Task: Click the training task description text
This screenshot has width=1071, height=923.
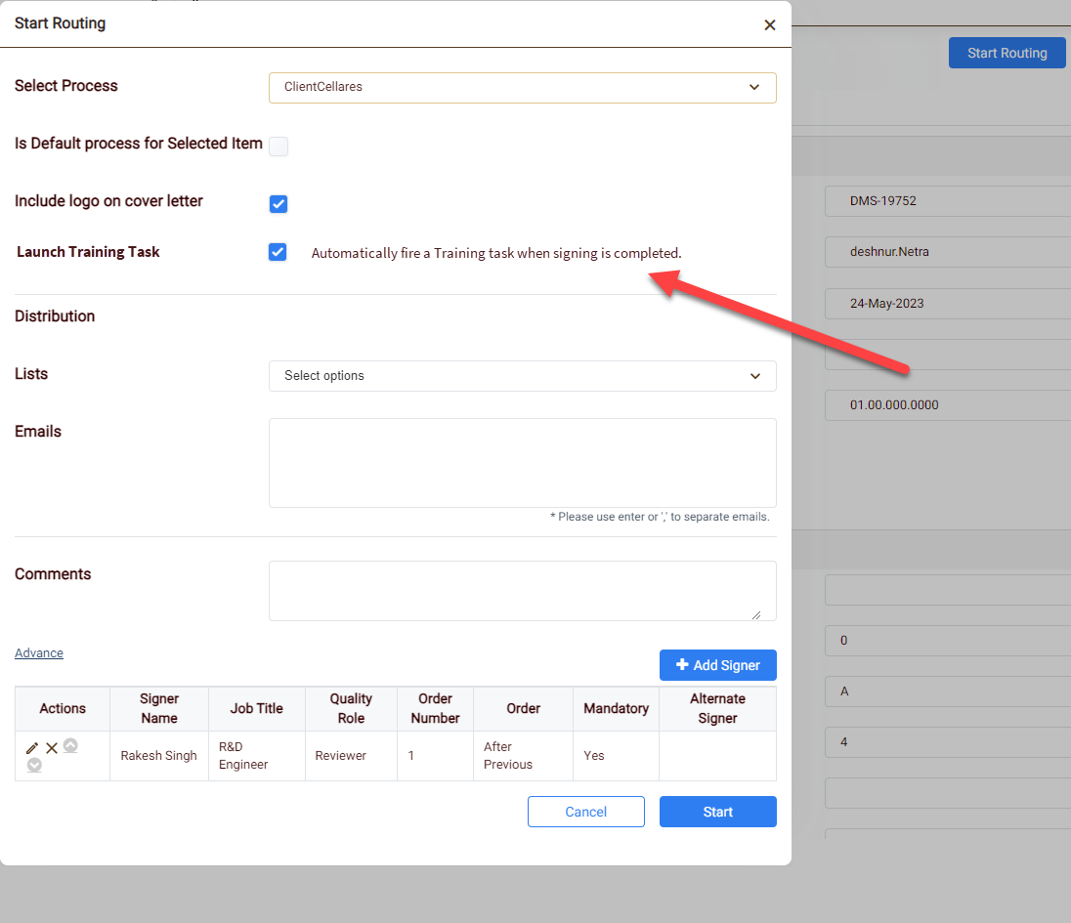Action: click(x=496, y=253)
